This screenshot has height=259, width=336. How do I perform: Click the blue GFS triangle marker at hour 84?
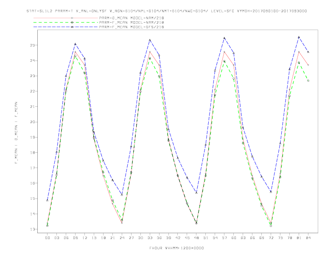point(308,52)
